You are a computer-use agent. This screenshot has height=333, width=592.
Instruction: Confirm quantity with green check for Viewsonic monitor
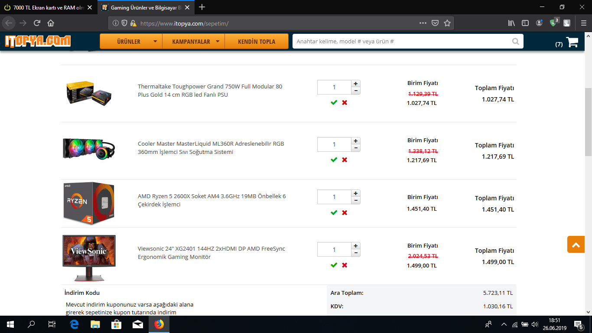coord(334,265)
